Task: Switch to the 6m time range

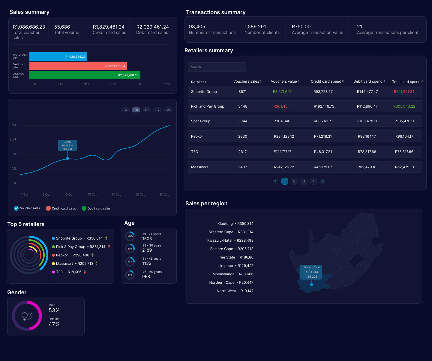Action: click(147, 110)
